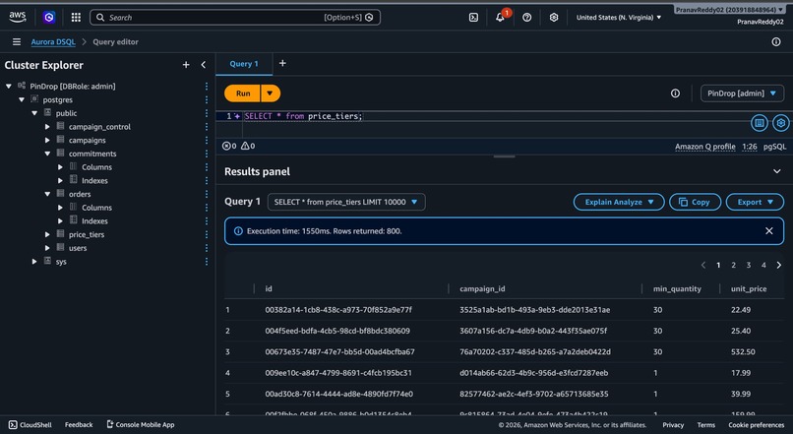Go to results page 3
Image resolution: width=793 pixels, height=434 pixels.
749,265
